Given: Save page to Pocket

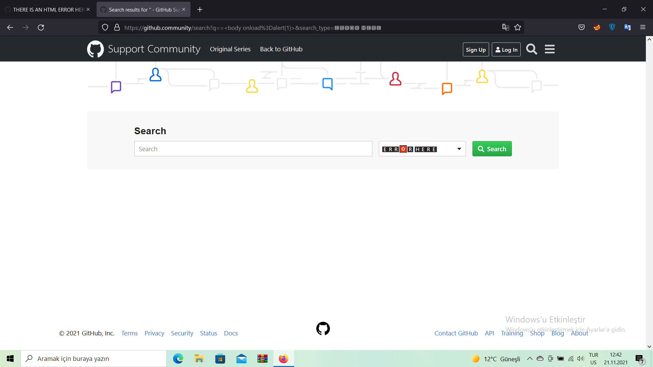Looking at the screenshot, I should click(582, 27).
